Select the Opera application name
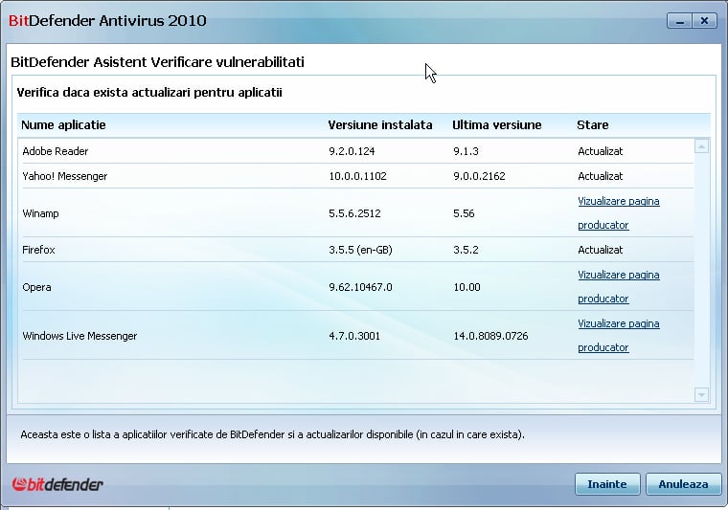728x510 pixels. click(36, 287)
